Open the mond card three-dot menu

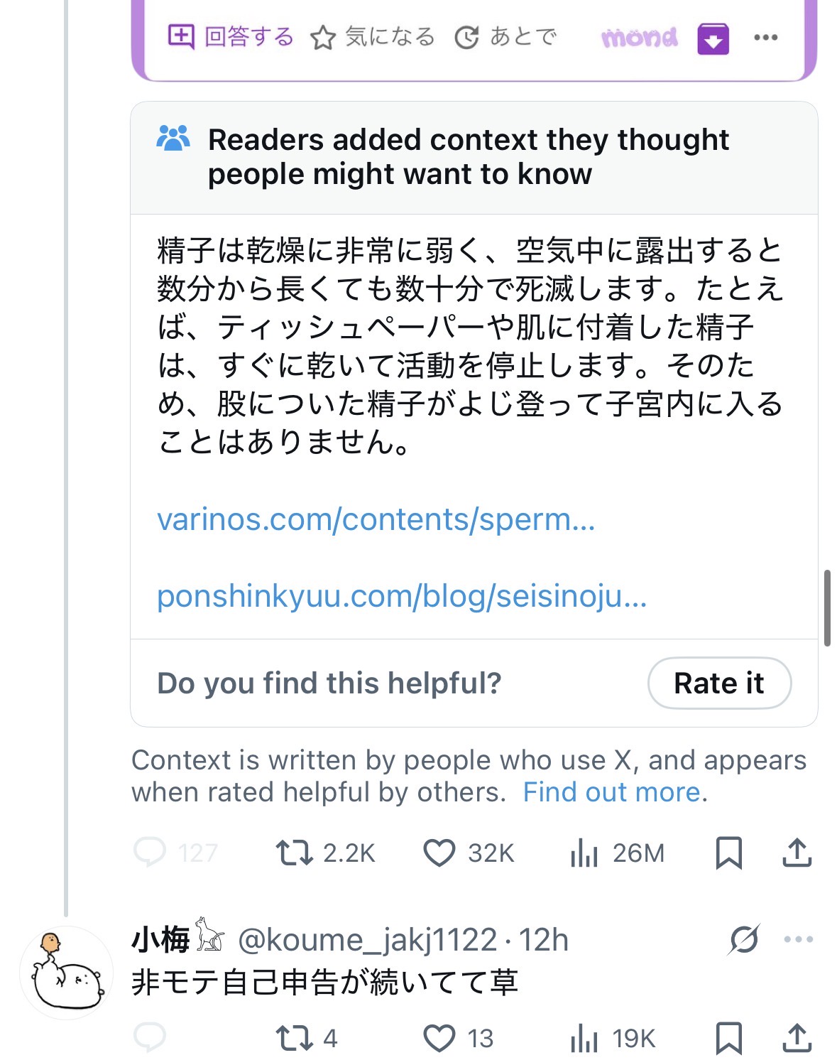pos(765,38)
